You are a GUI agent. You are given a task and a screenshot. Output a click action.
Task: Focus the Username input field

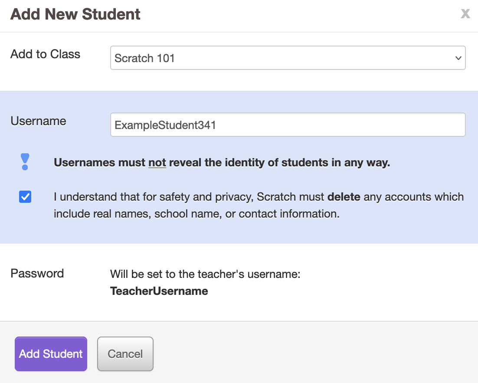(288, 125)
